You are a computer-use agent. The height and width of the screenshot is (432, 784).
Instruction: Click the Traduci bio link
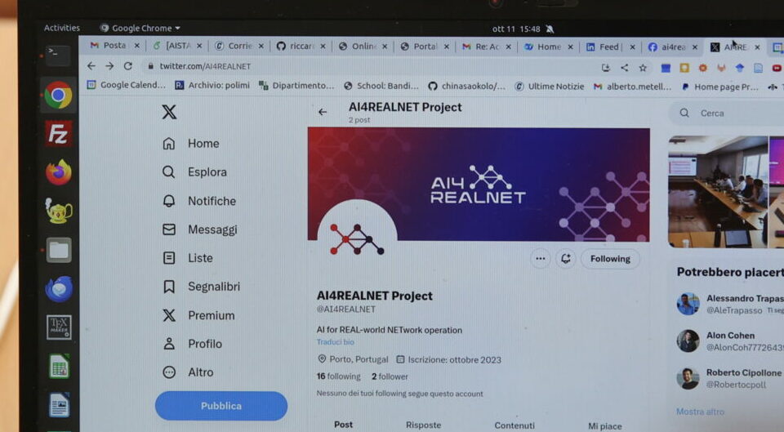[335, 342]
